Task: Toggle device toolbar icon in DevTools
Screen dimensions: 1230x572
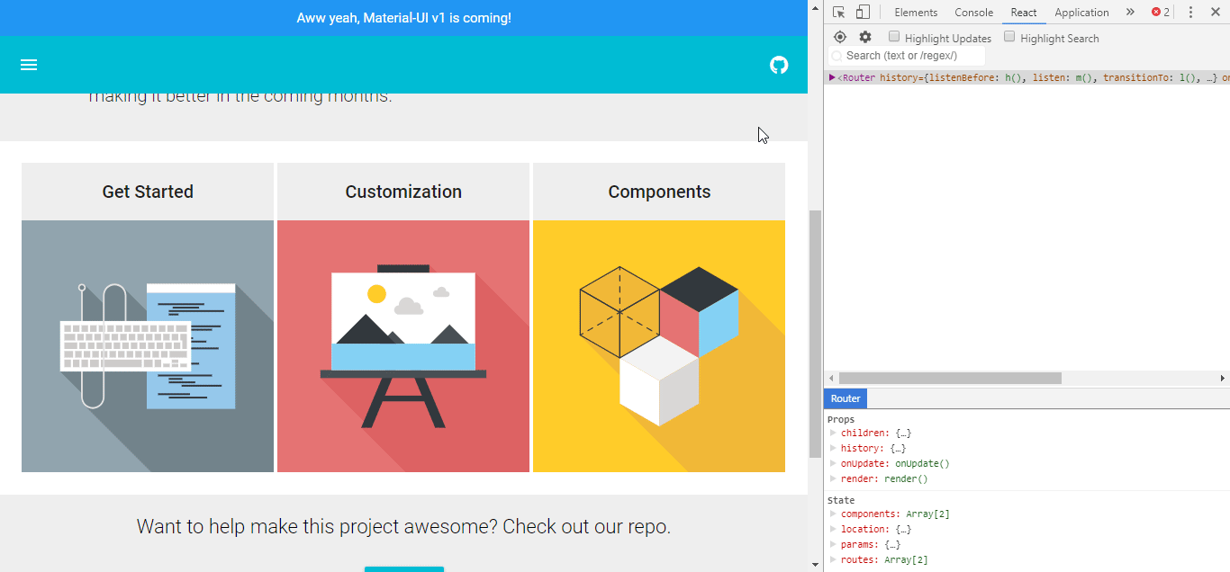Action: pyautogui.click(x=863, y=13)
